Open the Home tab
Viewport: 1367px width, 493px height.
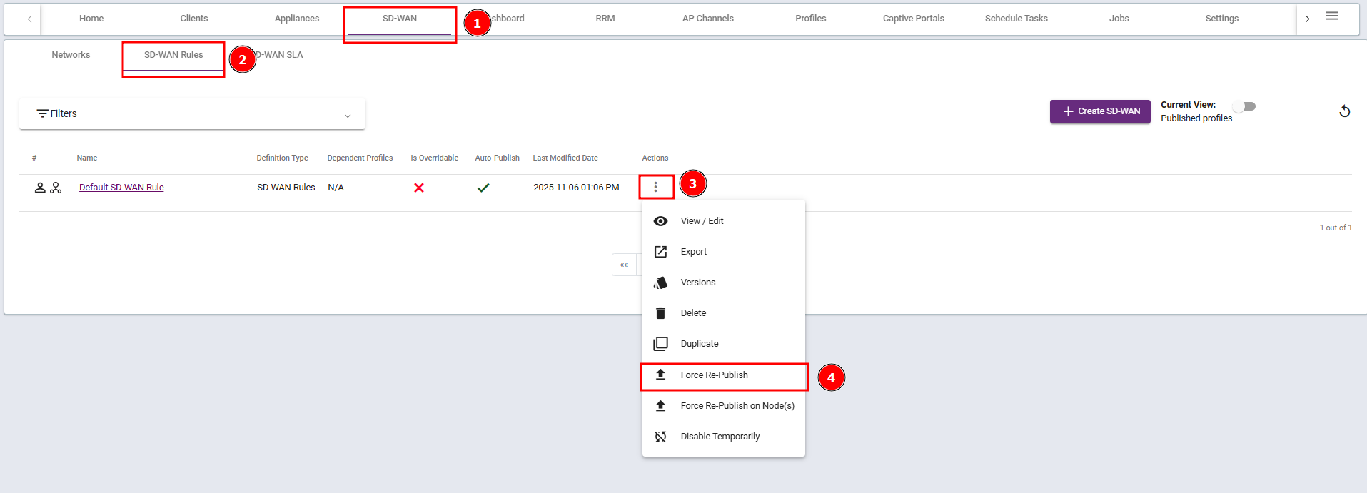coord(91,19)
